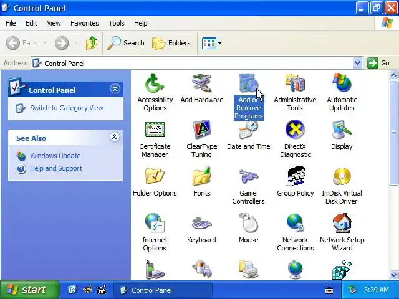The width and height of the screenshot is (399, 299).
Task: Click the Search toolbar button
Action: (125, 43)
